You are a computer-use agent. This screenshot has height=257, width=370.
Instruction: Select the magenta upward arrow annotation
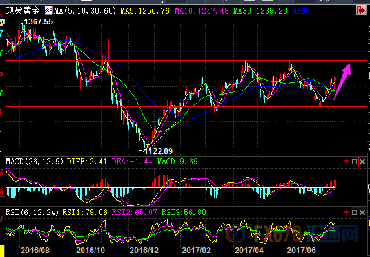pos(342,82)
